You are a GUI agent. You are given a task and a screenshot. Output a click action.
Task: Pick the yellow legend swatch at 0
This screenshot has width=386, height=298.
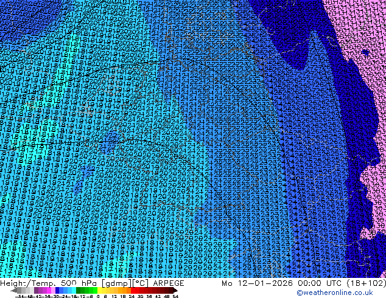(99, 291)
